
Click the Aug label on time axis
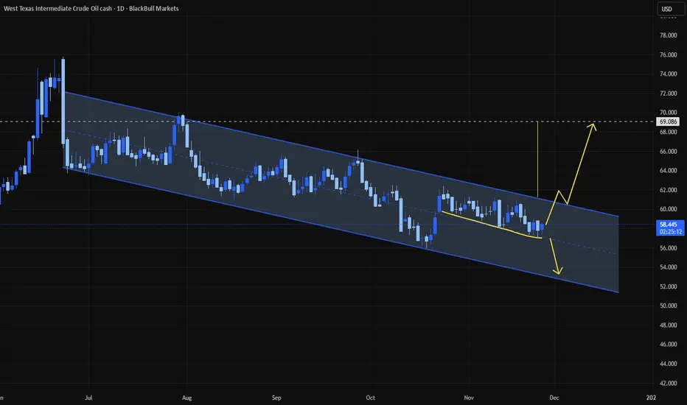187,398
